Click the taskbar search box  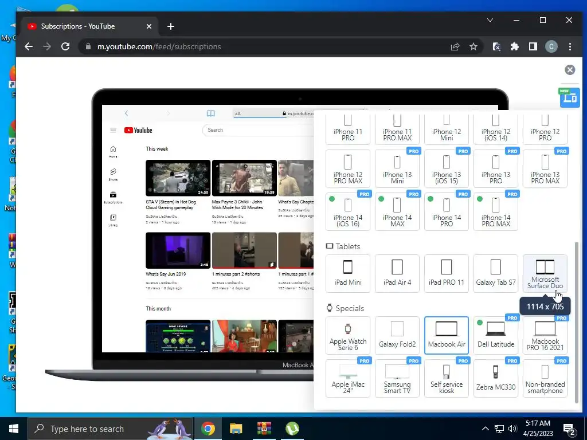(x=111, y=429)
